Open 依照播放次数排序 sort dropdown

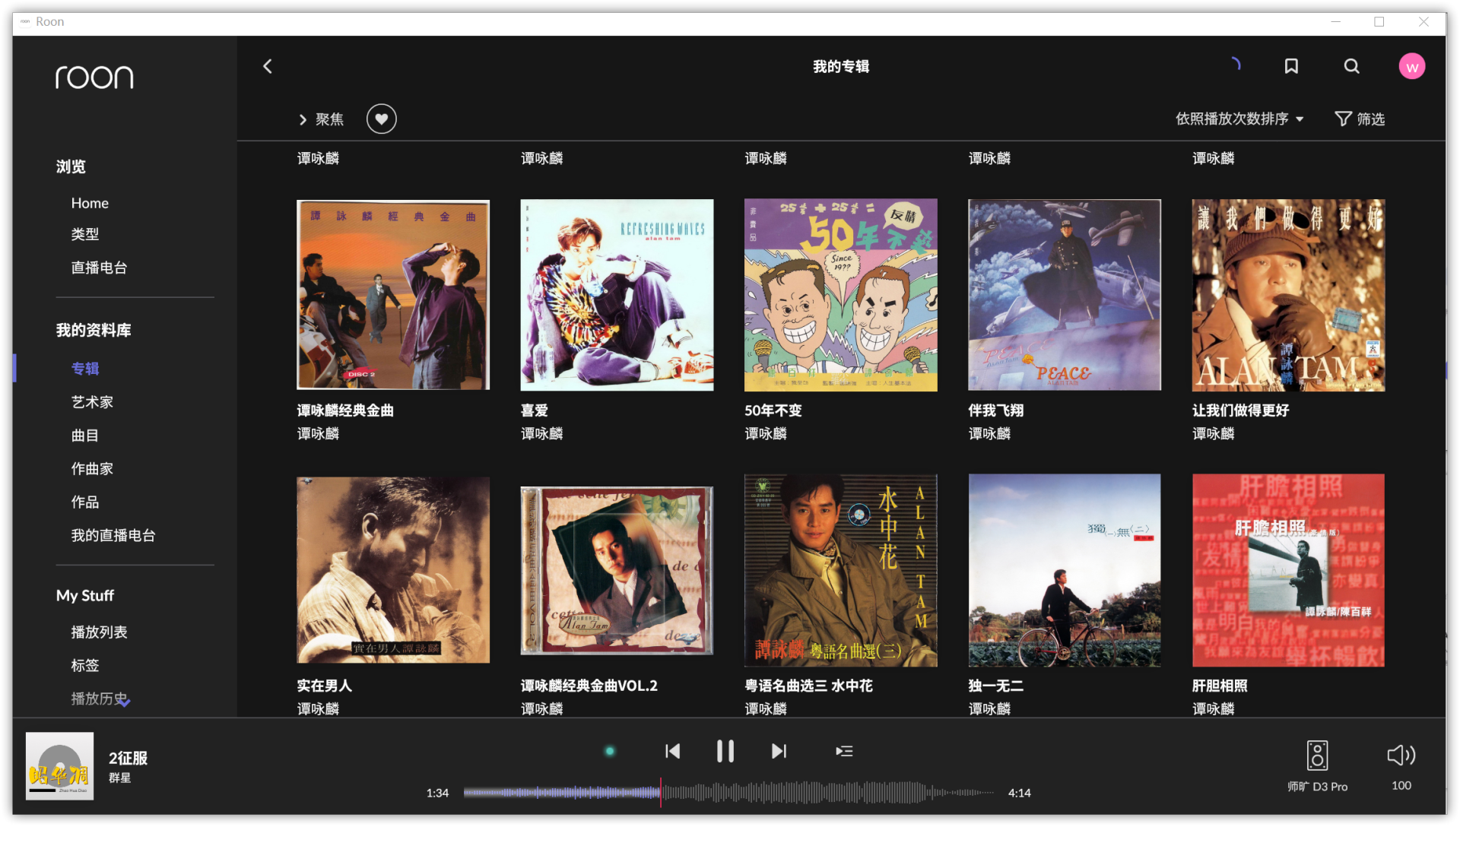pos(1239,119)
